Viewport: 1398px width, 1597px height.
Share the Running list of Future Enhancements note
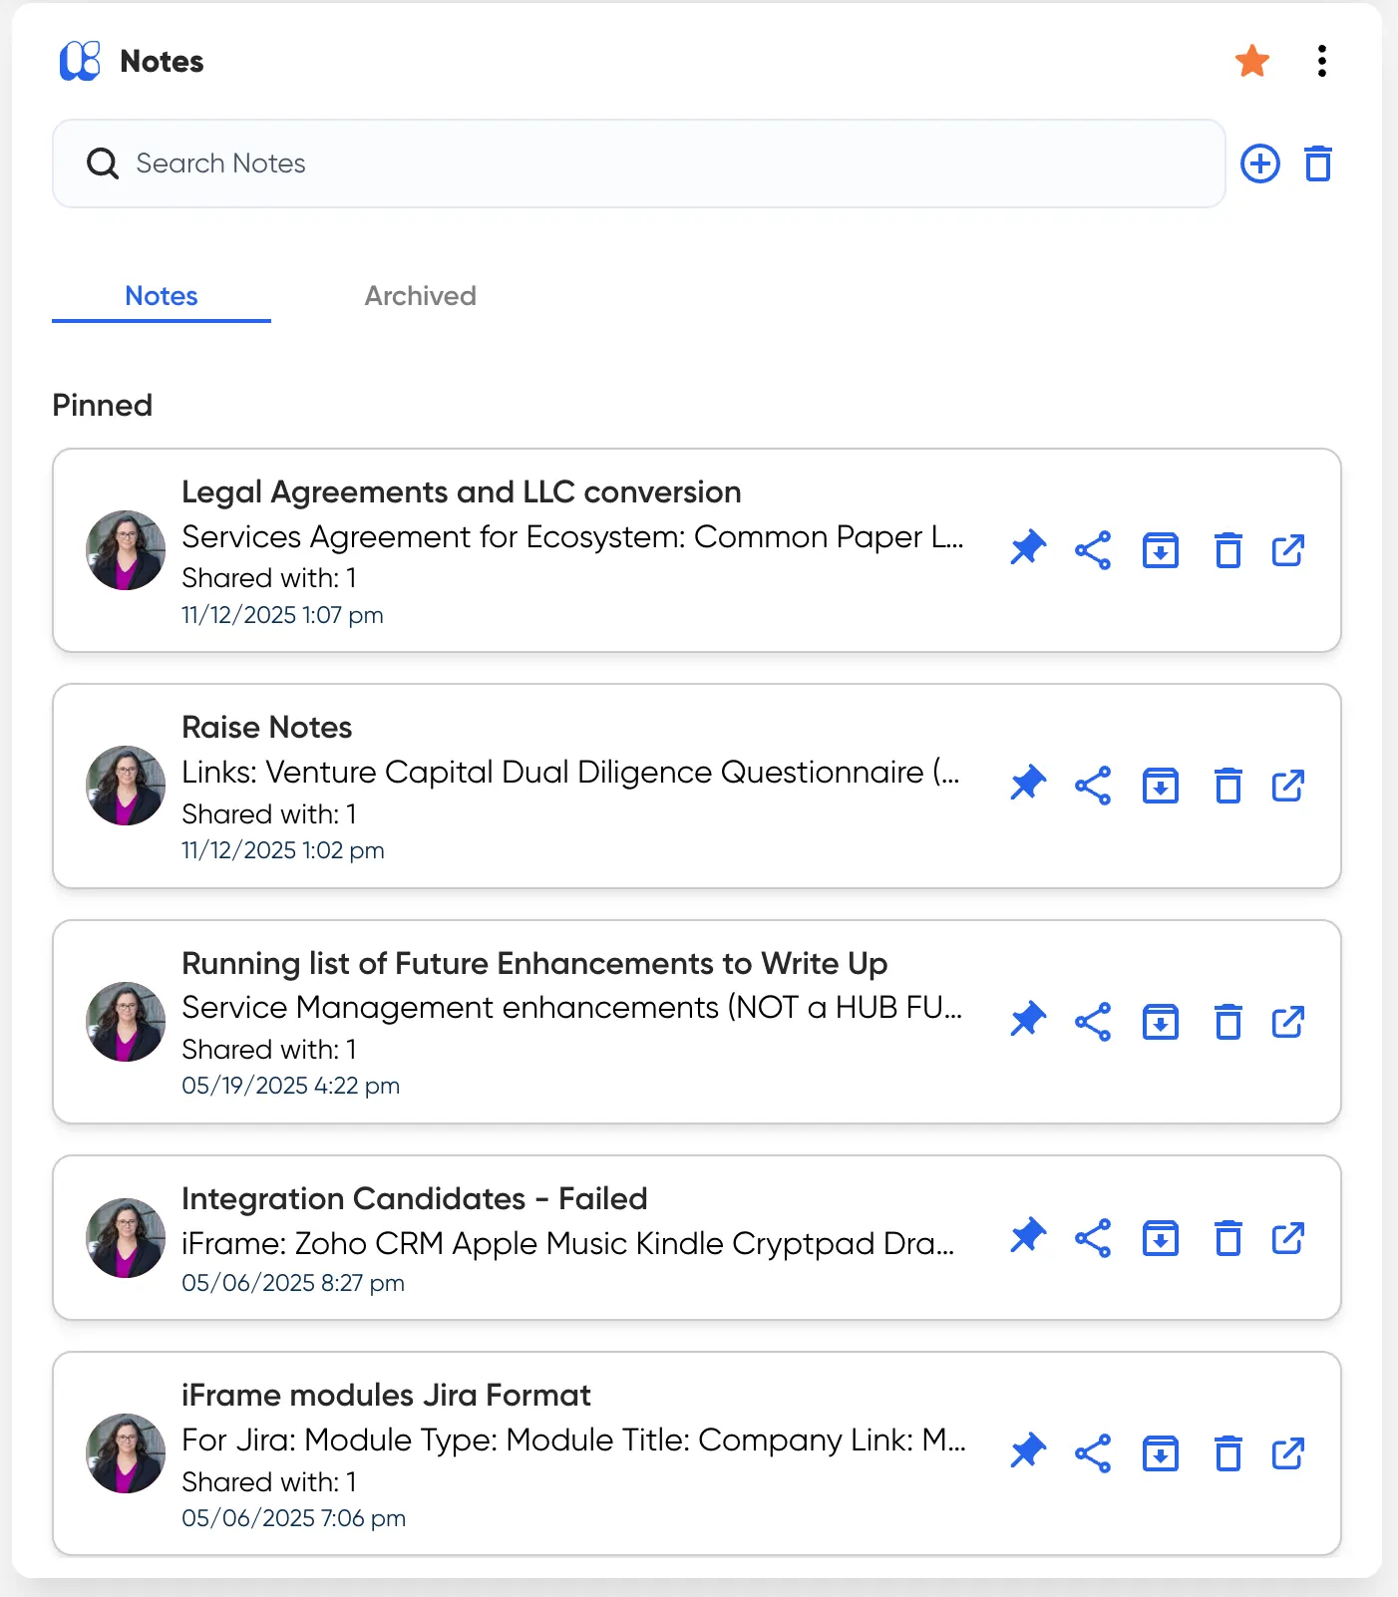(1093, 1022)
